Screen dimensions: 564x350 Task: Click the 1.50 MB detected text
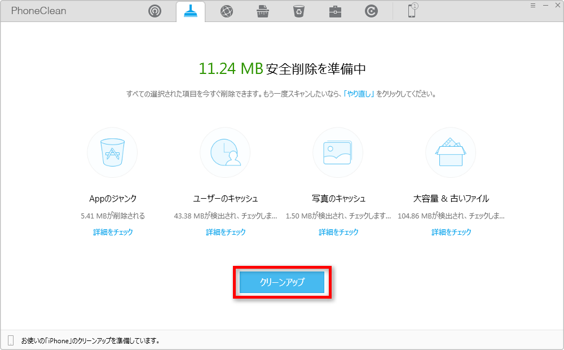point(338,216)
